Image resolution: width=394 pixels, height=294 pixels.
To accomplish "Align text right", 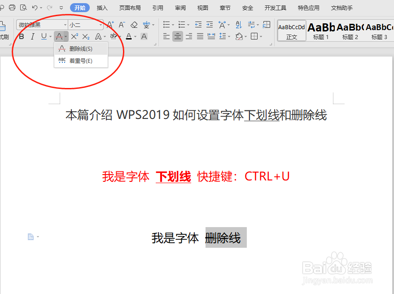I will (x=189, y=37).
